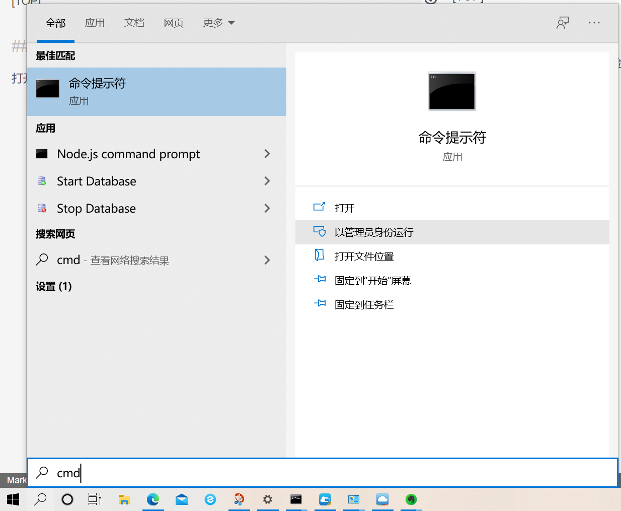
Task: Open Command Prompt window in taskbar
Action: 296,499
